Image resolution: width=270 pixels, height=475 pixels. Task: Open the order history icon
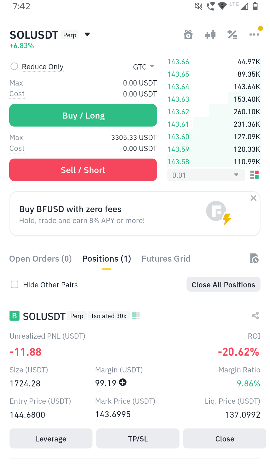click(x=254, y=258)
